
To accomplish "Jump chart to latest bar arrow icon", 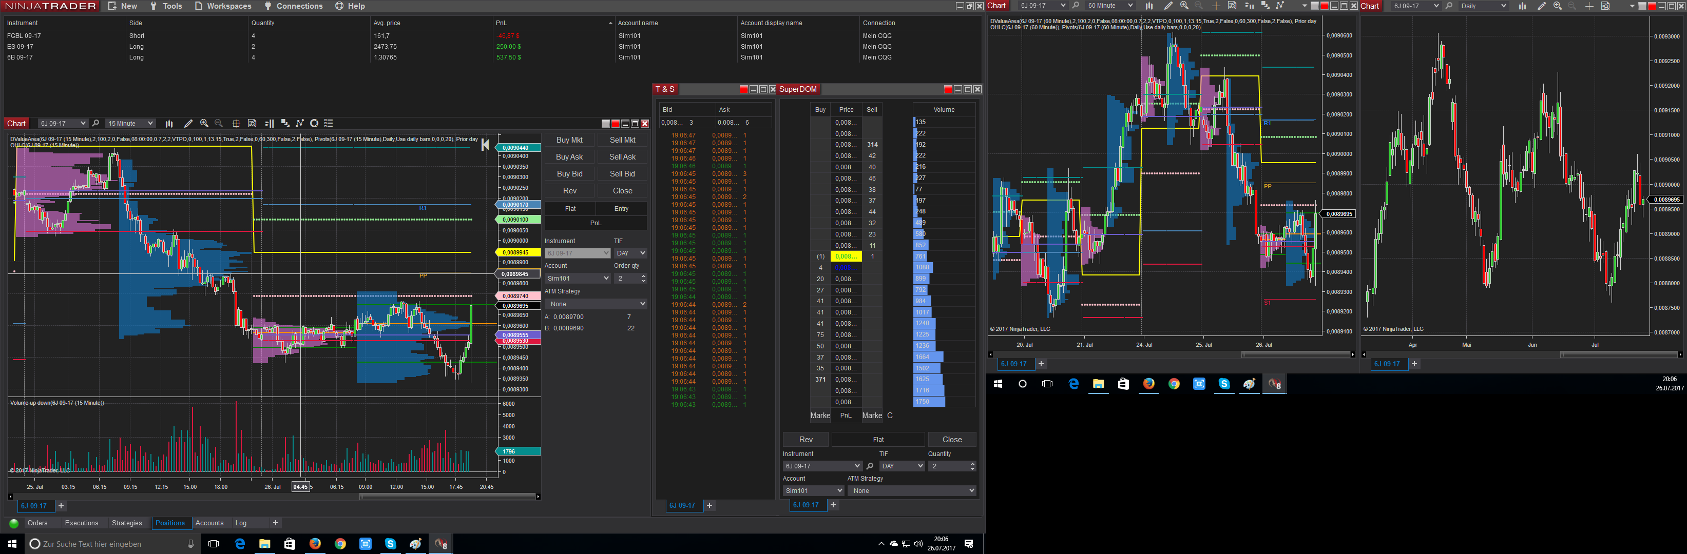I will click(485, 145).
